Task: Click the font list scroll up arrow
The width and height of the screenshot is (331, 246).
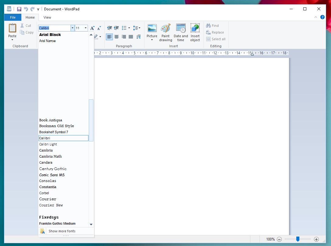Action: tap(91, 35)
